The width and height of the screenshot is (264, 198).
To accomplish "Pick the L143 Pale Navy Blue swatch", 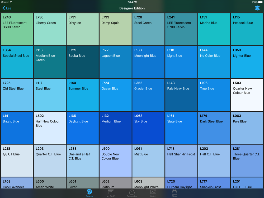I will click(181, 95).
